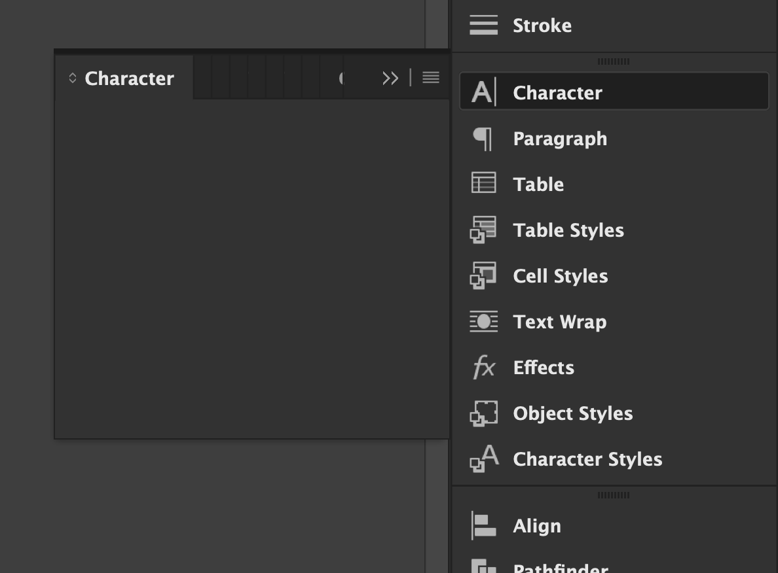Open the Character panel flyout menu
The width and height of the screenshot is (778, 573).
(x=431, y=77)
